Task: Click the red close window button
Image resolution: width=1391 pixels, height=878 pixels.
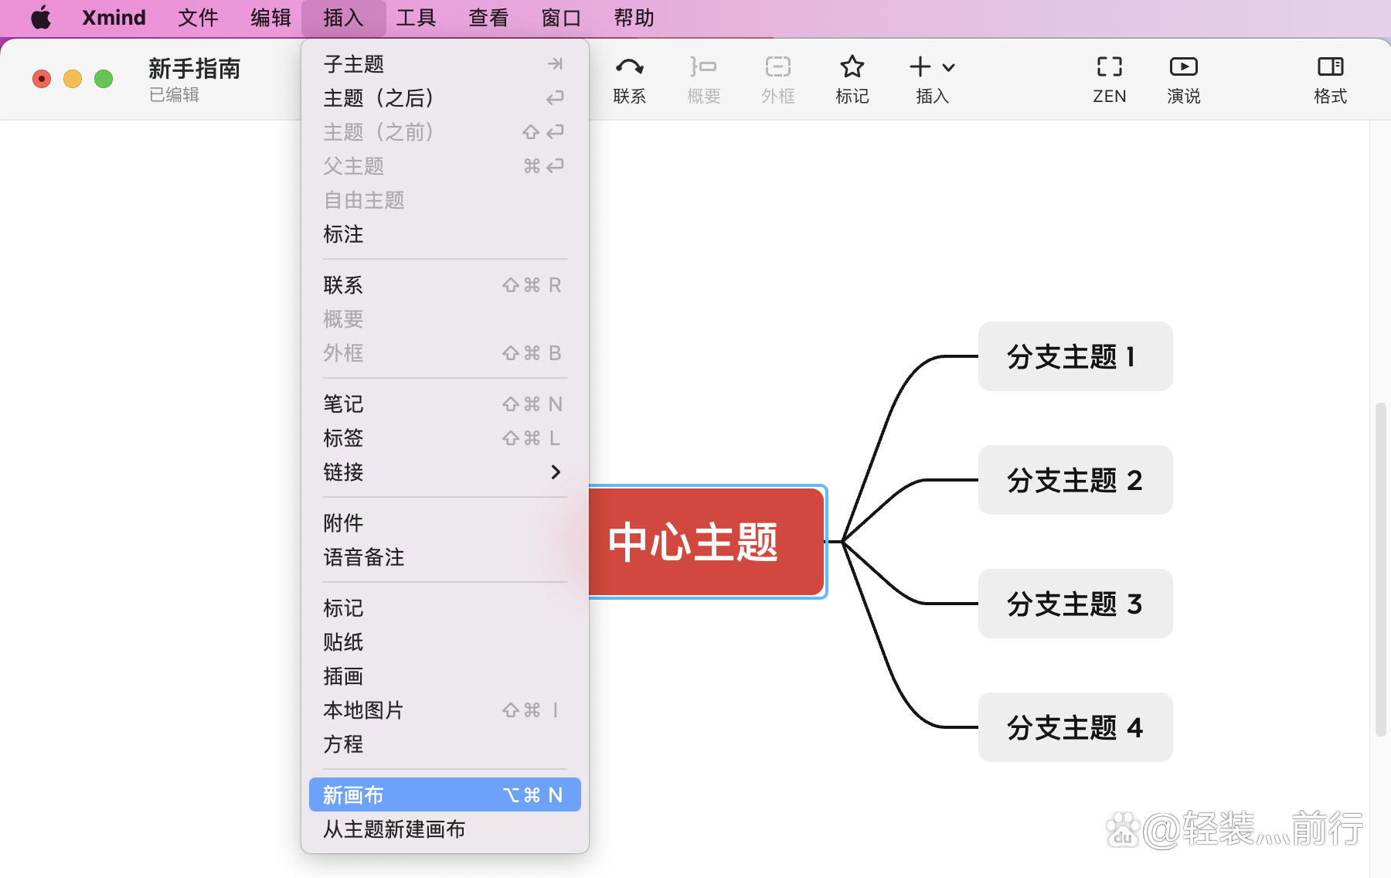Action: point(42,79)
